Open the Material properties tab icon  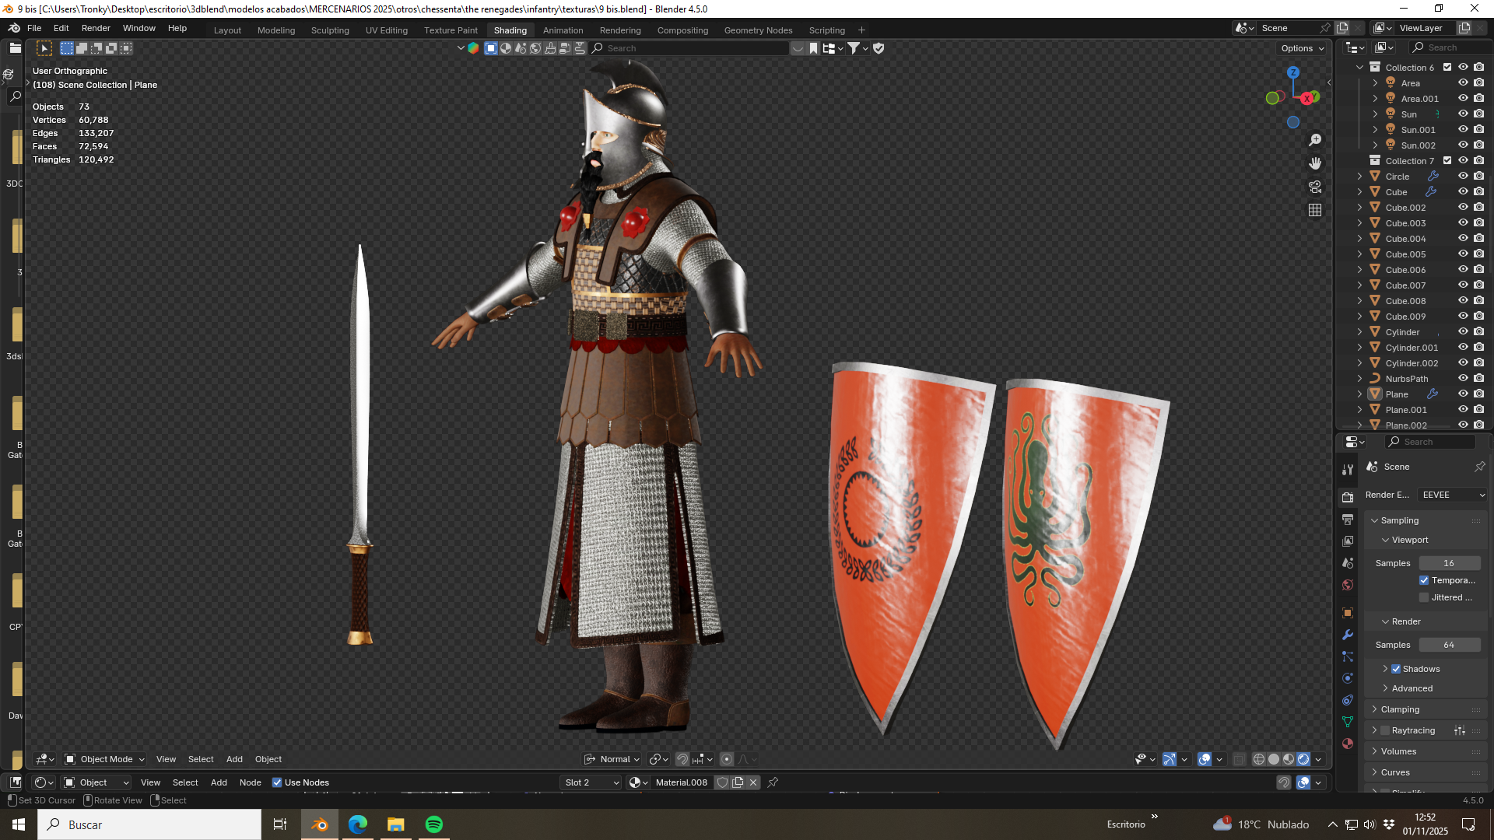(x=1348, y=744)
